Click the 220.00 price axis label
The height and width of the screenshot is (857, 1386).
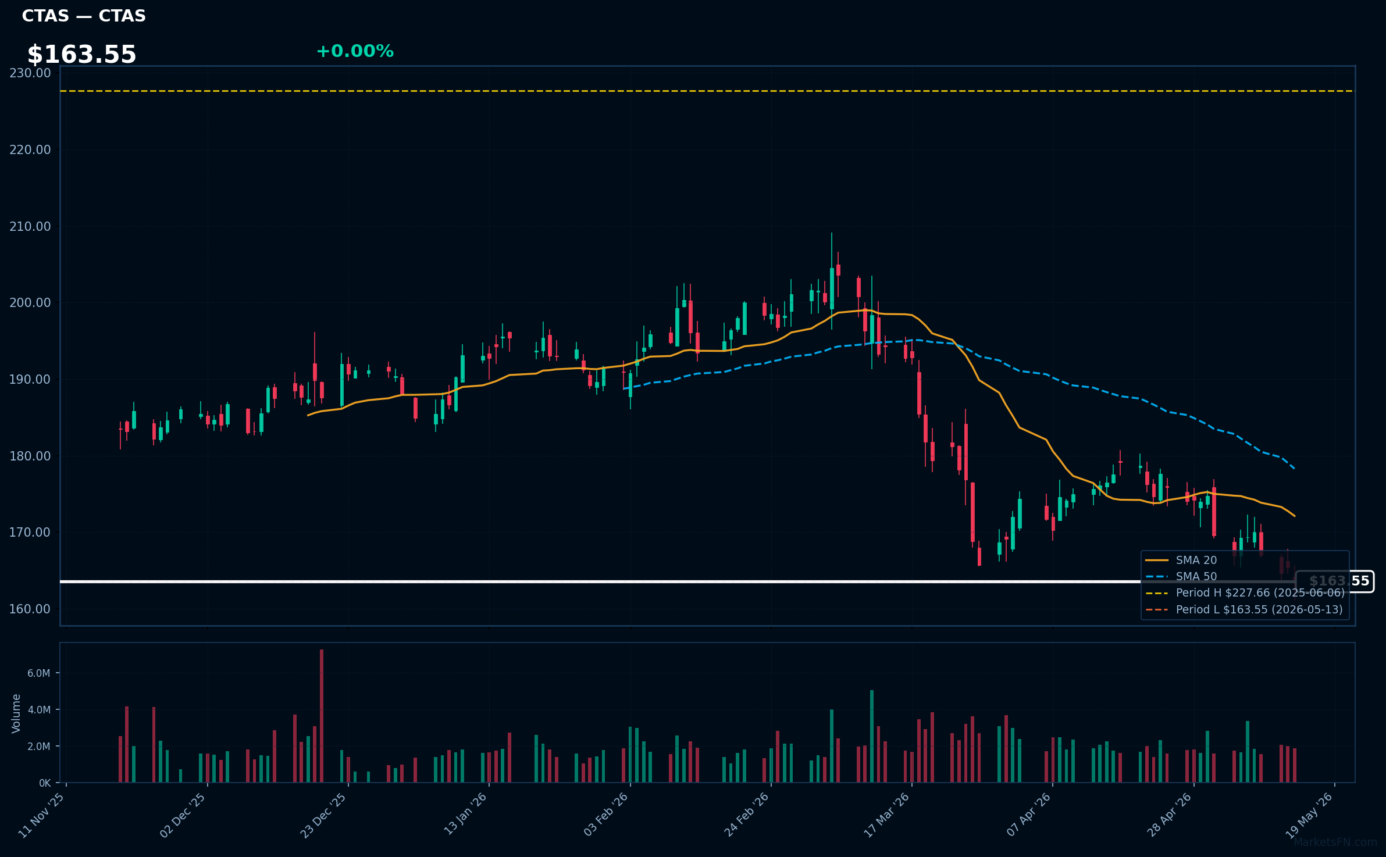30,149
